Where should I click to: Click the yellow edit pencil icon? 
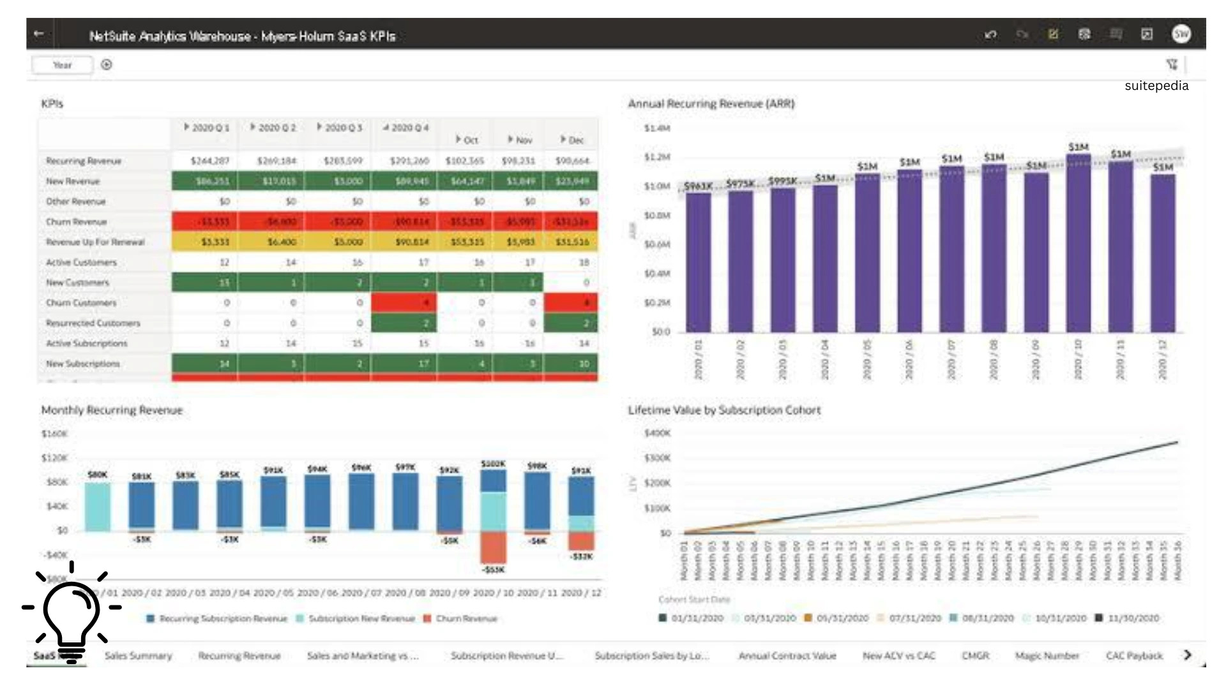pyautogui.click(x=1053, y=34)
